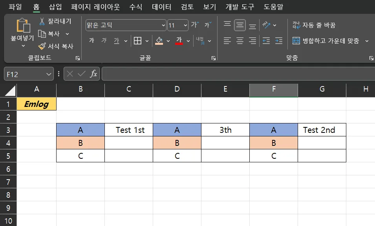
Task: Click the Copy (복사) button
Action: pos(49,34)
